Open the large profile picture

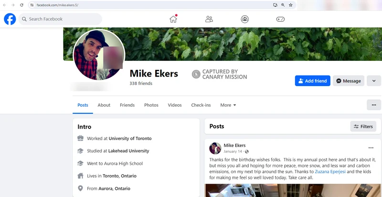click(x=99, y=55)
